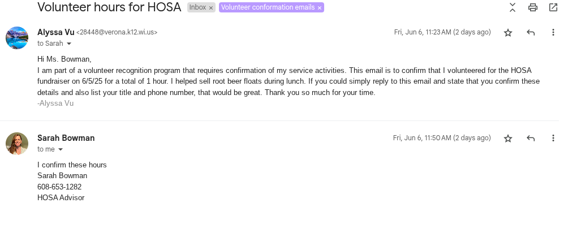Star Sarah Bowman's reply
Viewport: 568px width, 233px height.
[508, 139]
